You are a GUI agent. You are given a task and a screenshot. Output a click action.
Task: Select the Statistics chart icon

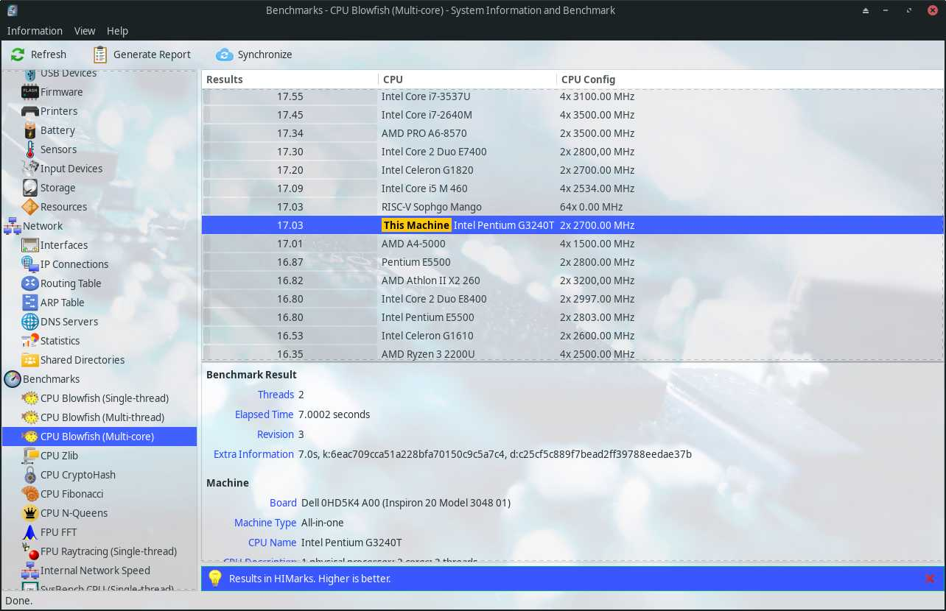(30, 341)
